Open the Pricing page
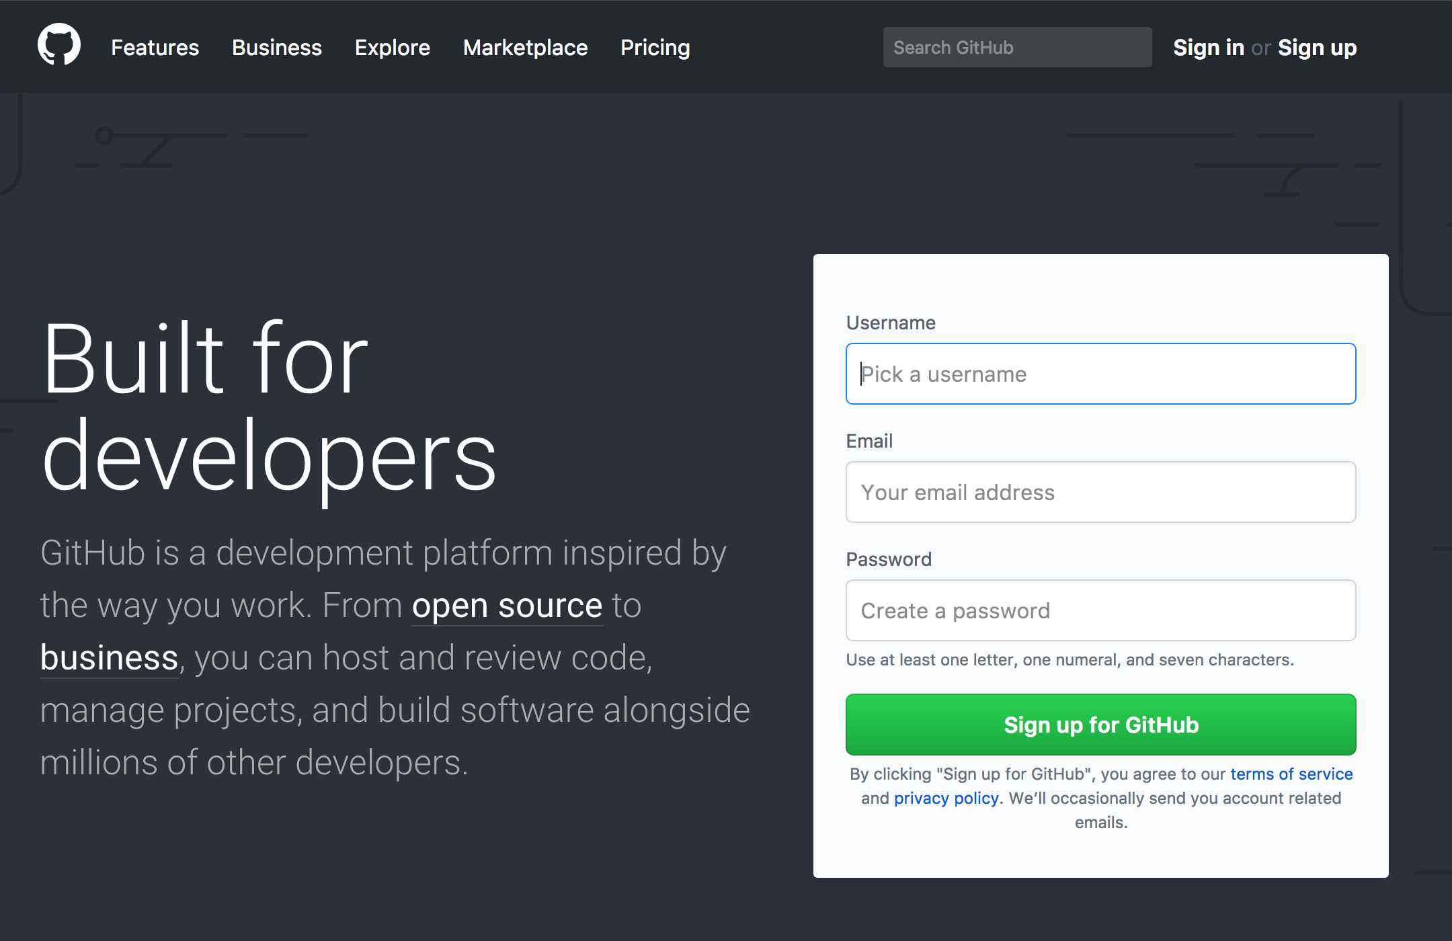 pyautogui.click(x=655, y=48)
